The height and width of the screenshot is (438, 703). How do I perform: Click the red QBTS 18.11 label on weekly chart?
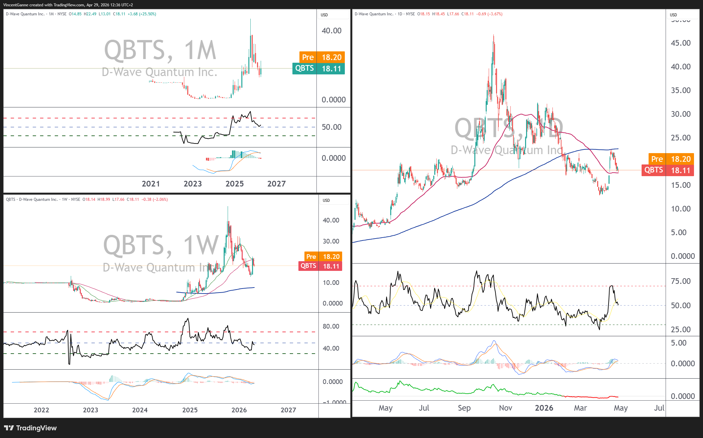click(x=320, y=266)
